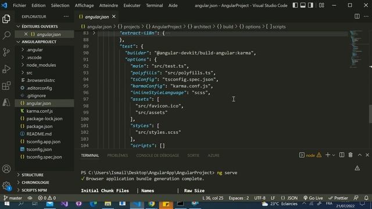The height and width of the screenshot is (209, 372).
Task: Switch to CONSOLE DE DÉBOGAGE tab
Action: point(158,156)
